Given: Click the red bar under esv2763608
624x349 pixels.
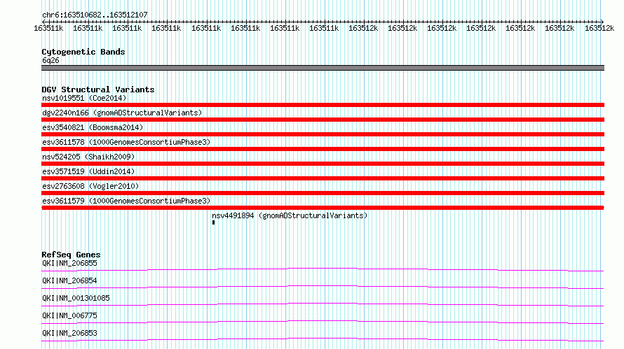Looking at the screenshot, I should tap(323, 193).
